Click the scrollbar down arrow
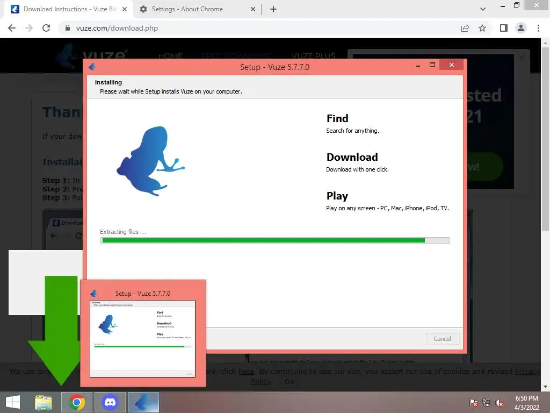550x413 pixels. tap(545, 387)
